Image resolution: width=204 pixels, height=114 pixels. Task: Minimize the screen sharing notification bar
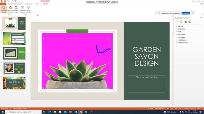[x=193, y=13]
